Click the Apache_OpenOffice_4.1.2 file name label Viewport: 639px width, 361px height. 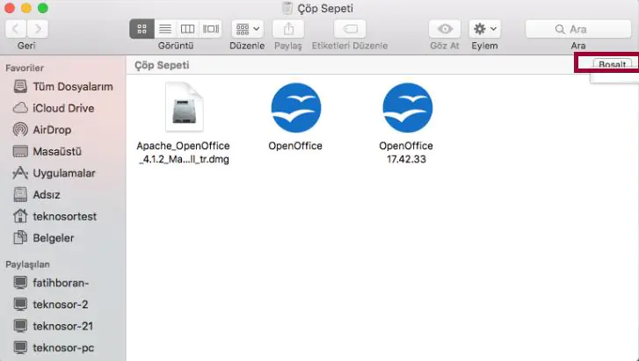point(184,152)
